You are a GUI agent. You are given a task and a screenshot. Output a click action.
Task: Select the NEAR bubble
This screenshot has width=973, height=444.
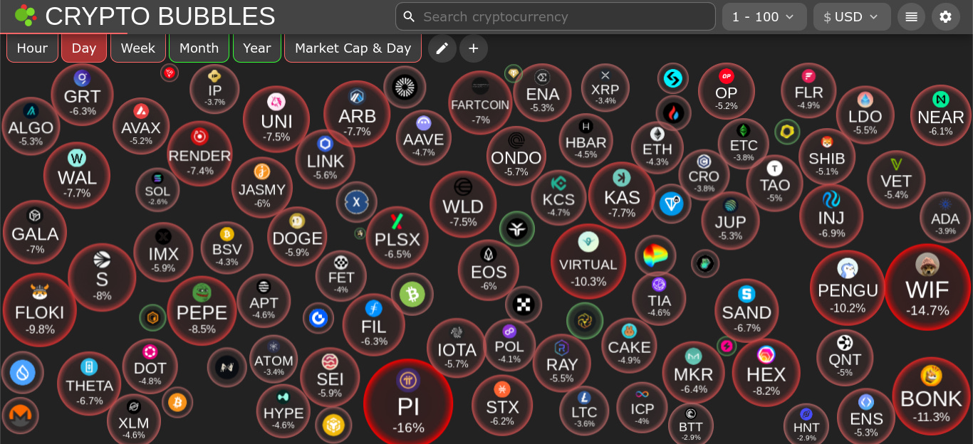941,115
